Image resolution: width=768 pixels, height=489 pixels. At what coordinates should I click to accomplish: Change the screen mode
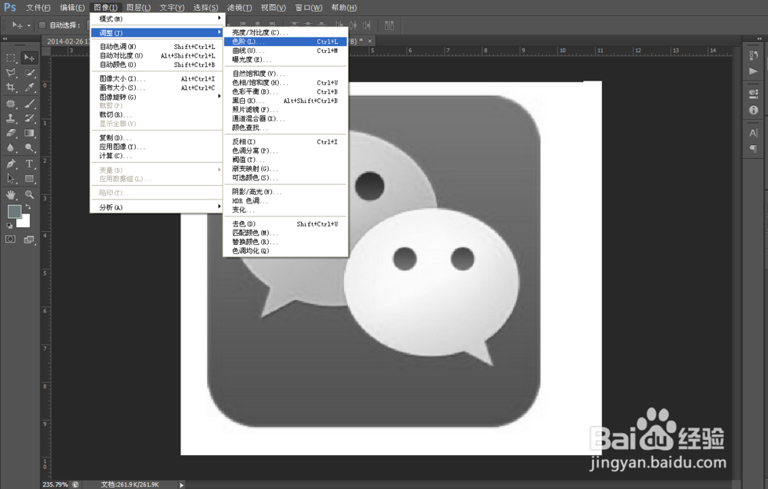(29, 239)
